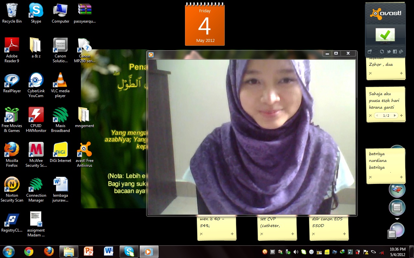Open the Recycle Bin desktop icon

pyautogui.click(x=12, y=13)
